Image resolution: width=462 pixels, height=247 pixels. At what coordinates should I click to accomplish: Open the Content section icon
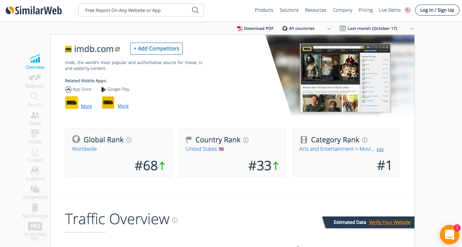click(35, 152)
